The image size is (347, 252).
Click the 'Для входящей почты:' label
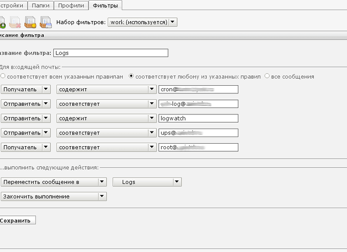click(x=30, y=67)
